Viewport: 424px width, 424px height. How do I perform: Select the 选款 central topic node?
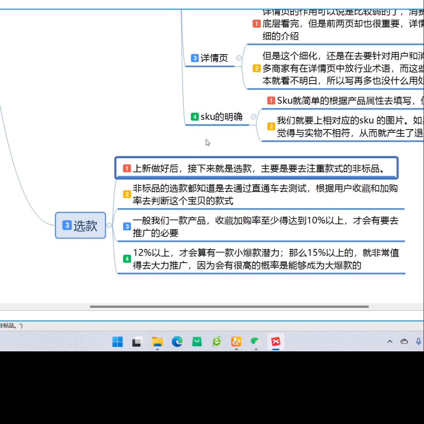(x=80, y=226)
